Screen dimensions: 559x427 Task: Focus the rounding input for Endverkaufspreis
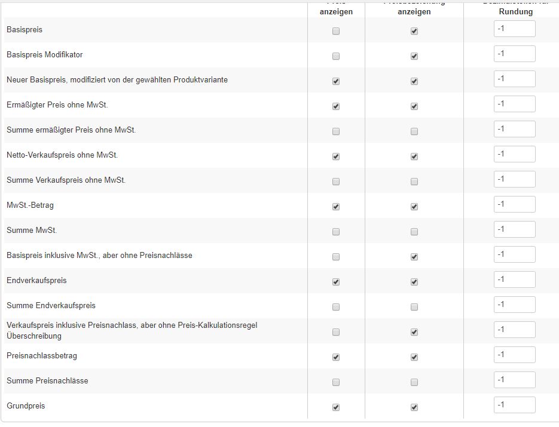514,279
